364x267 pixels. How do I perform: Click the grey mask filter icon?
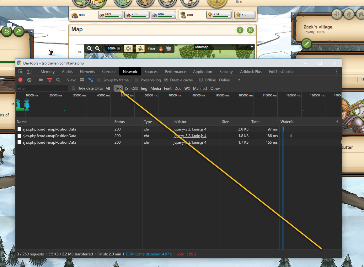169,49
